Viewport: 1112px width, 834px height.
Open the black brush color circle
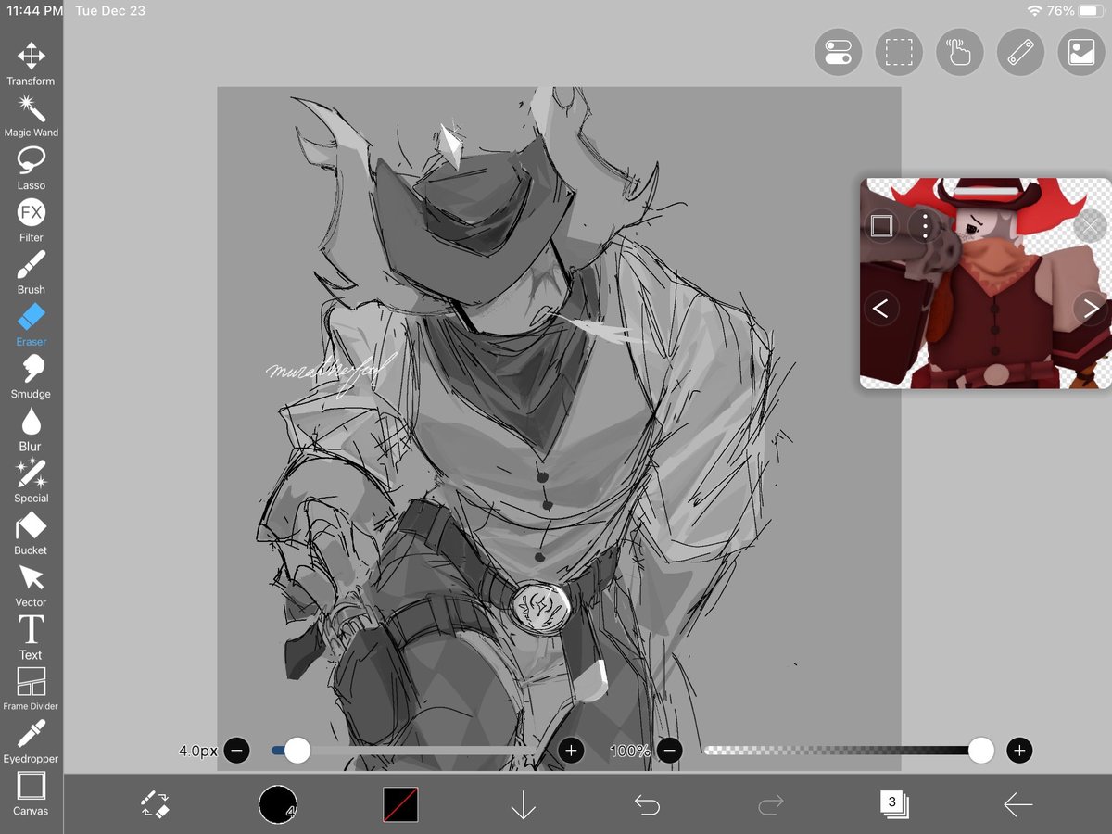[x=277, y=804]
